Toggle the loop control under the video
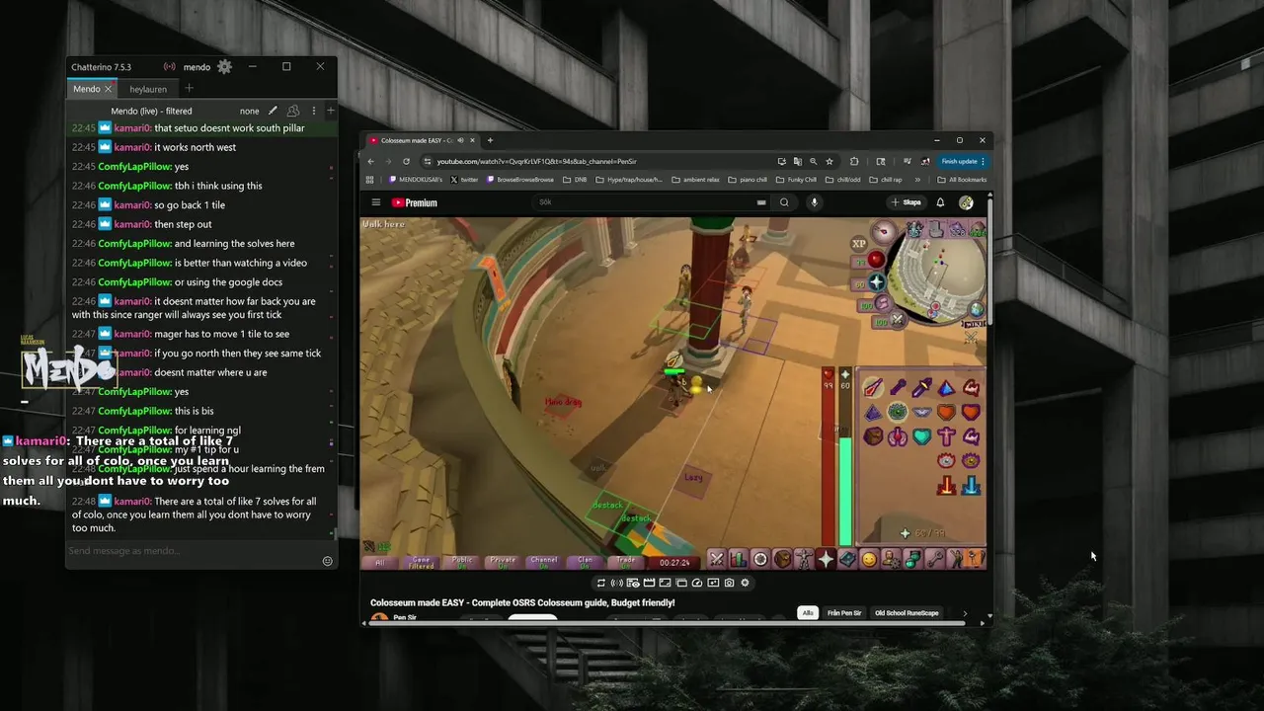 coord(600,583)
